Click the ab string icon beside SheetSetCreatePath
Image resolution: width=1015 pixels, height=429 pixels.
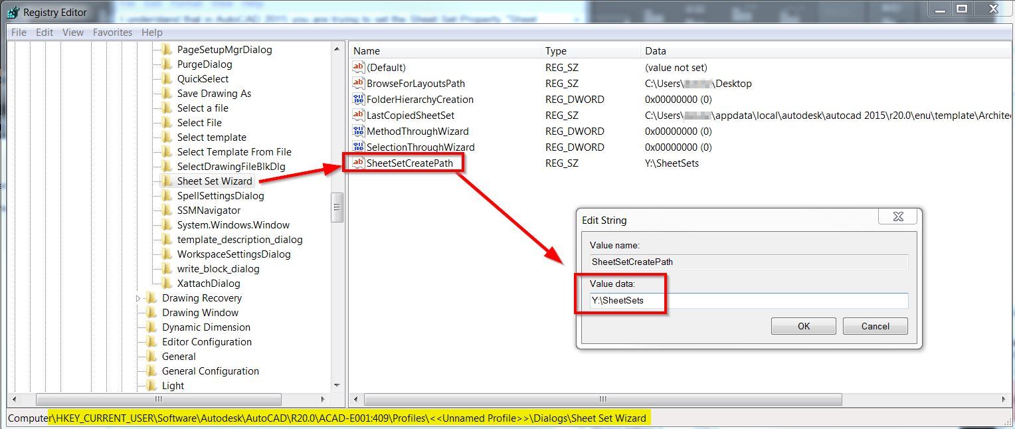pos(357,163)
